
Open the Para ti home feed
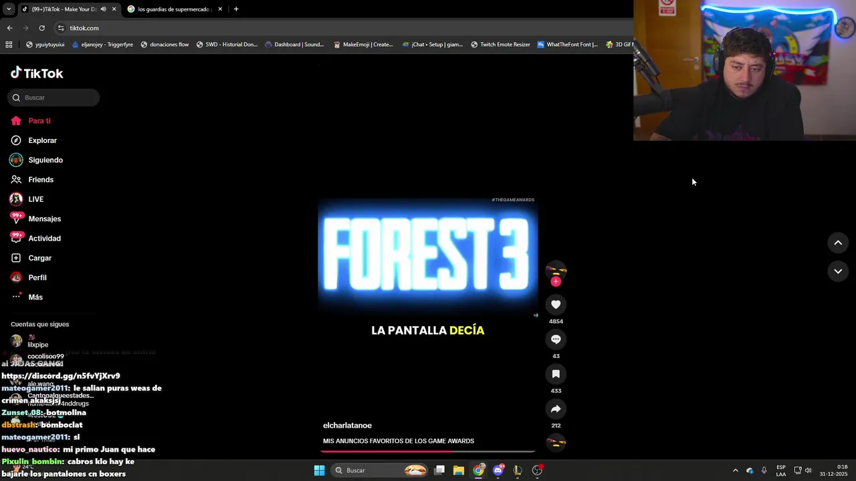click(31, 121)
